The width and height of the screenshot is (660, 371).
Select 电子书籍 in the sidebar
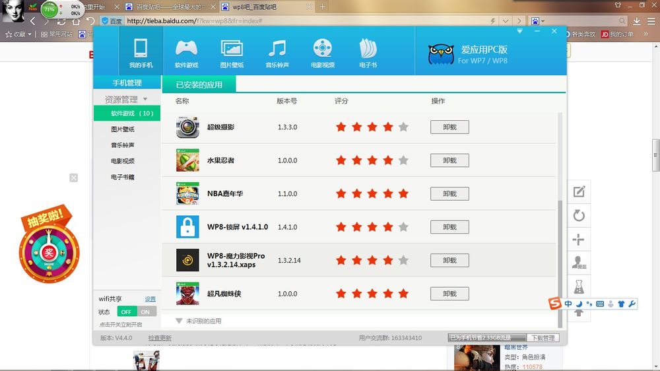coord(123,178)
